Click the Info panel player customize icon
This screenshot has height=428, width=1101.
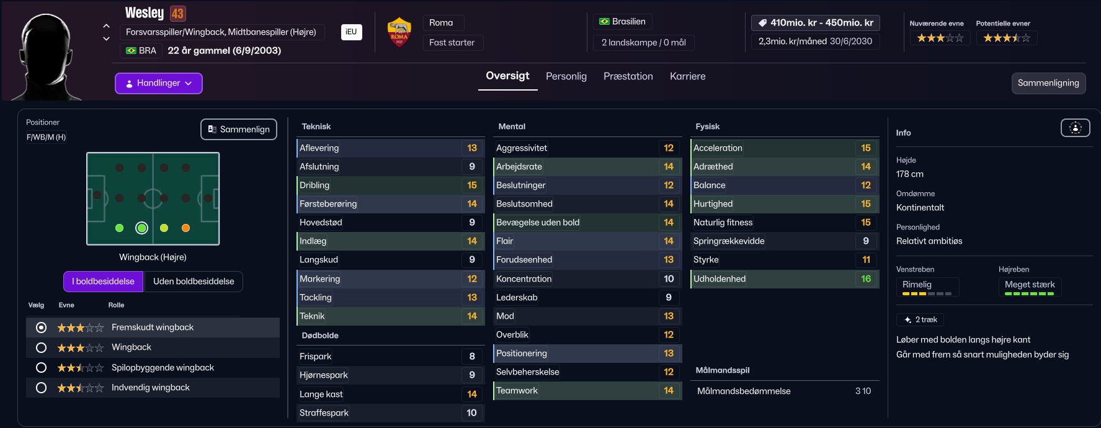click(x=1075, y=128)
